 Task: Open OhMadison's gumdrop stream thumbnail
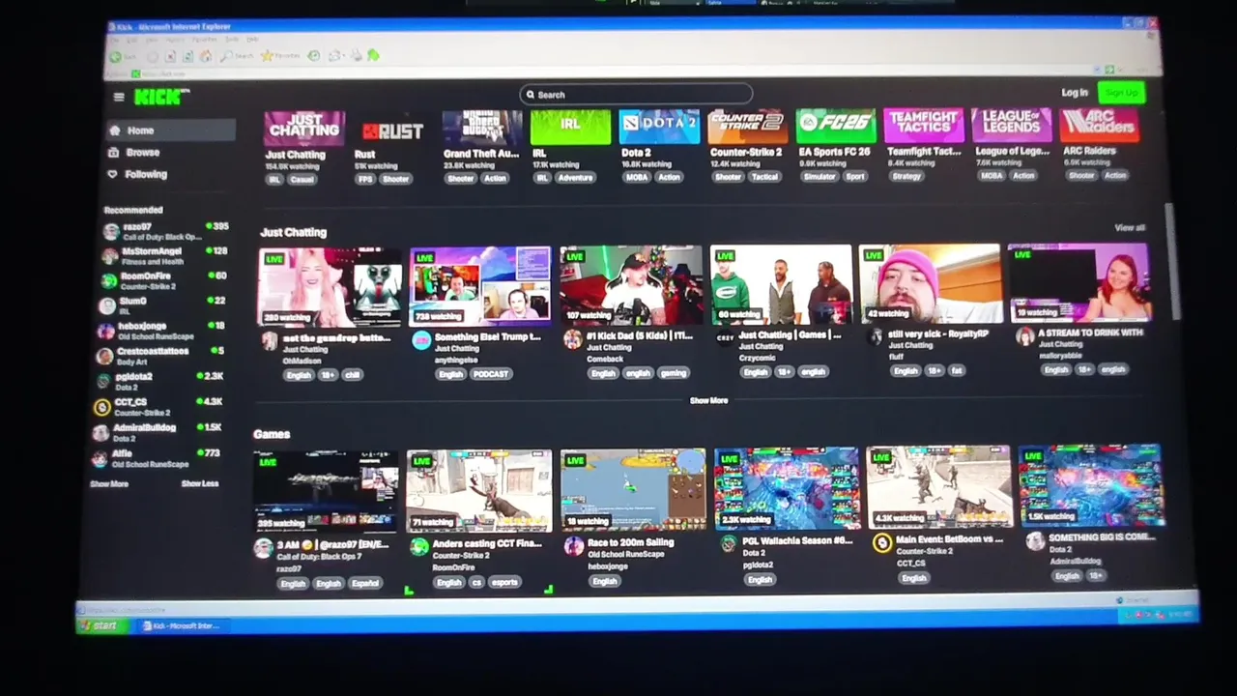point(330,288)
